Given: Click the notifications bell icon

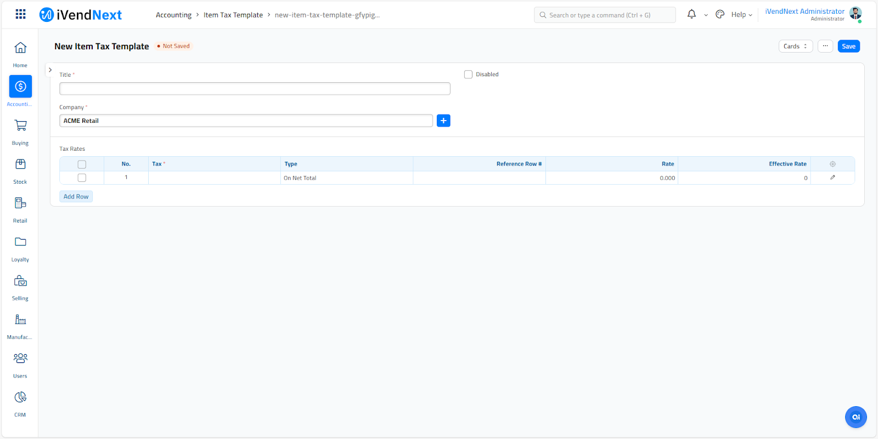Looking at the screenshot, I should [691, 15].
